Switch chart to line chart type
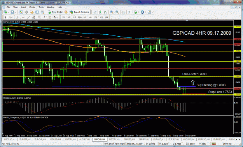 click(x=105, y=12)
